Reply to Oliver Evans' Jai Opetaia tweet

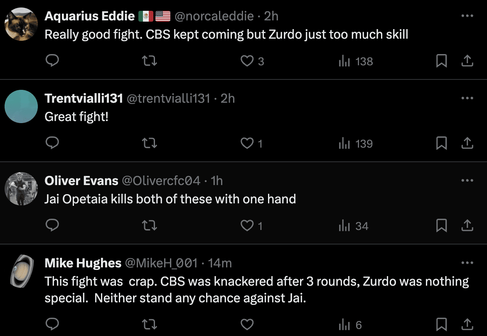point(52,226)
